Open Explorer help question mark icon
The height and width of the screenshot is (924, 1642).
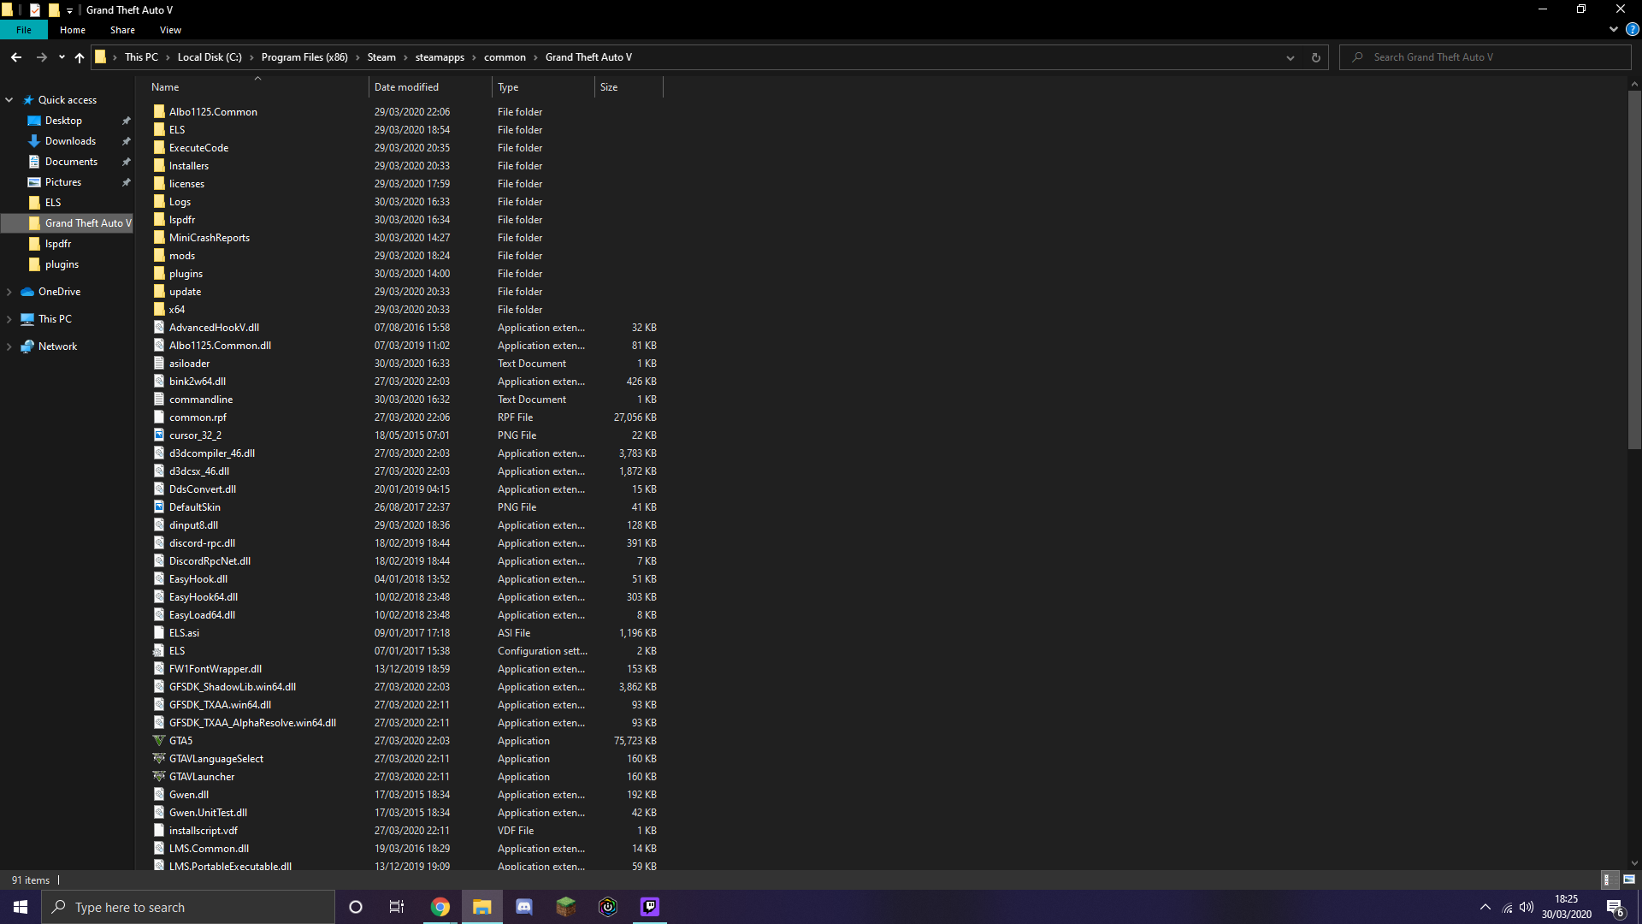point(1632,29)
